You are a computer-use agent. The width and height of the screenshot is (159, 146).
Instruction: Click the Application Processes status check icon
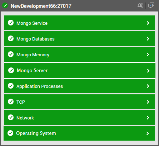coord(11,86)
